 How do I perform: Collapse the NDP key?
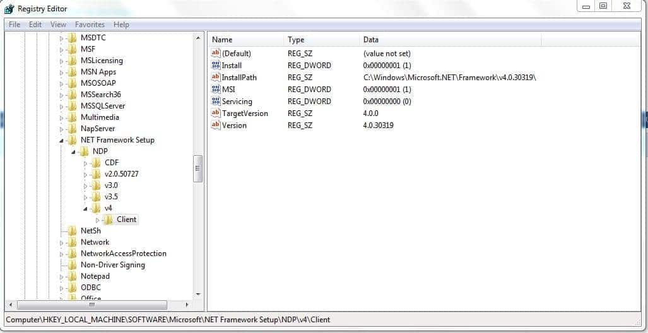[74, 152]
